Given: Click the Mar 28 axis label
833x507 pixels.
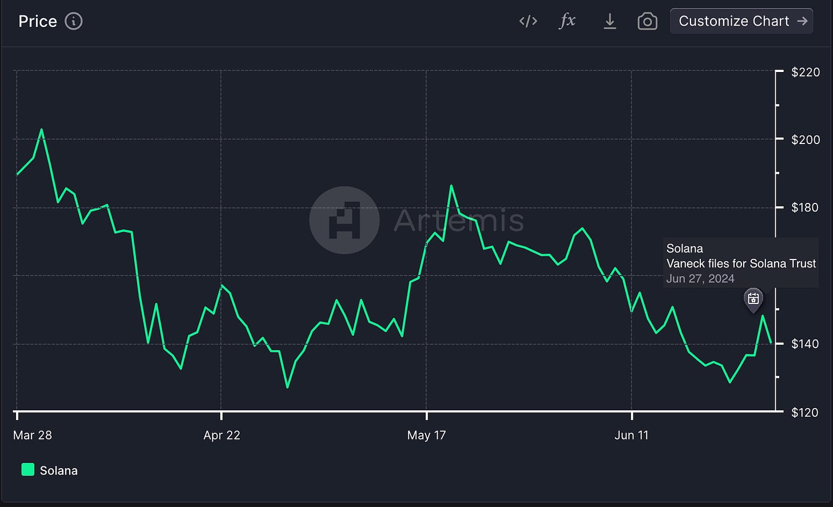Looking at the screenshot, I should [33, 435].
